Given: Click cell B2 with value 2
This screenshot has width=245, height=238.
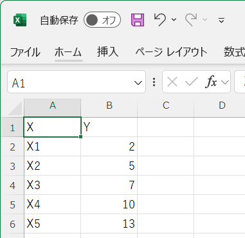Looking at the screenshot, I should click(x=109, y=147).
